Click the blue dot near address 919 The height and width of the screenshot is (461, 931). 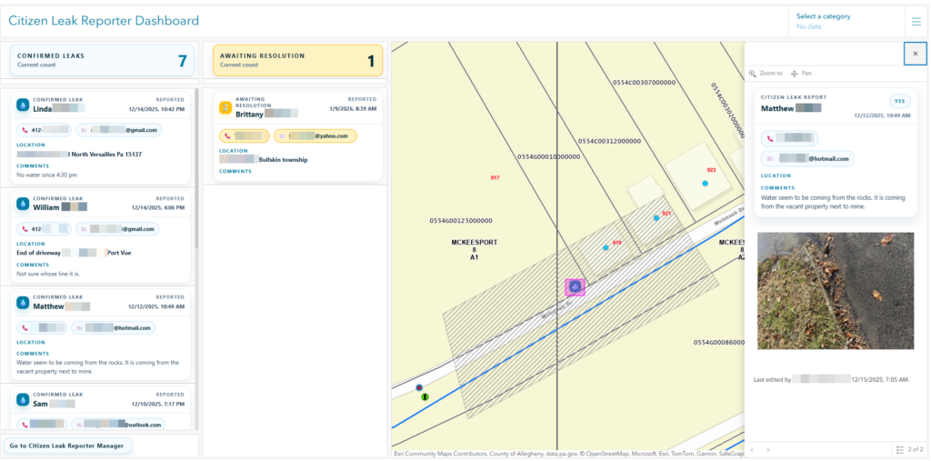click(606, 247)
